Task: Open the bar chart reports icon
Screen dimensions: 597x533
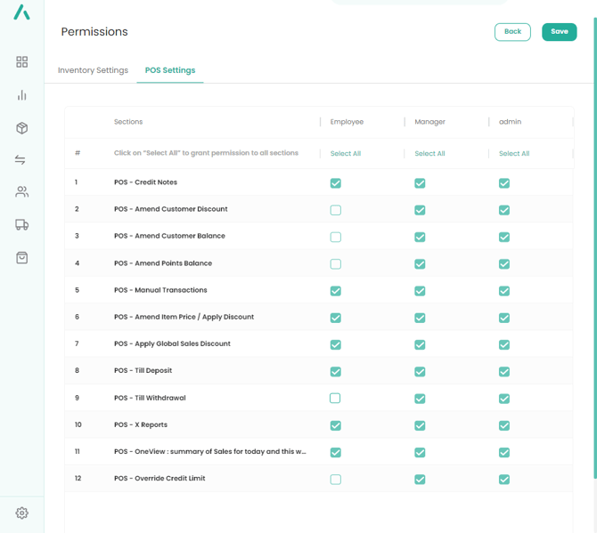Action: (x=22, y=95)
